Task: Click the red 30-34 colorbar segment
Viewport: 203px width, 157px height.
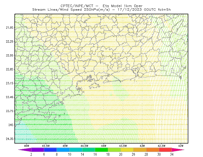Action: [x=165, y=150]
